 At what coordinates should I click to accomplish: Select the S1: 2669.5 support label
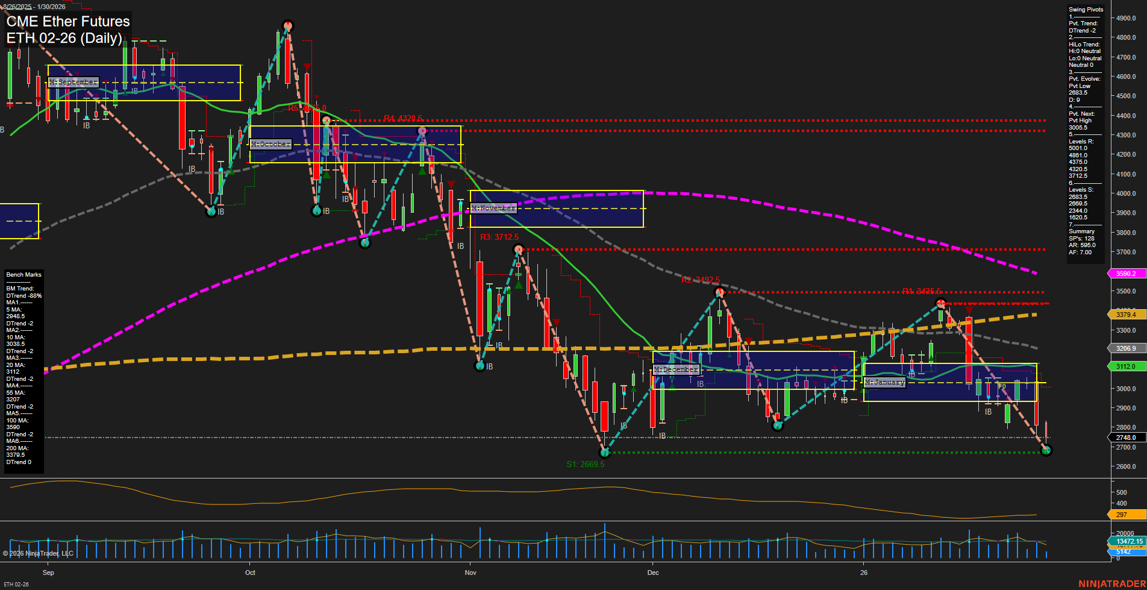585,464
